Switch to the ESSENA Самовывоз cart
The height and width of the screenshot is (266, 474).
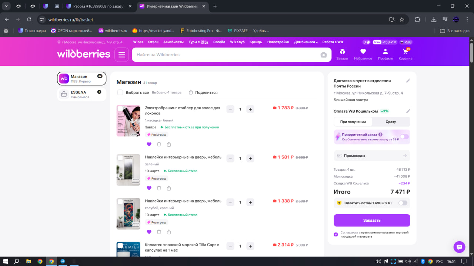[82, 94]
